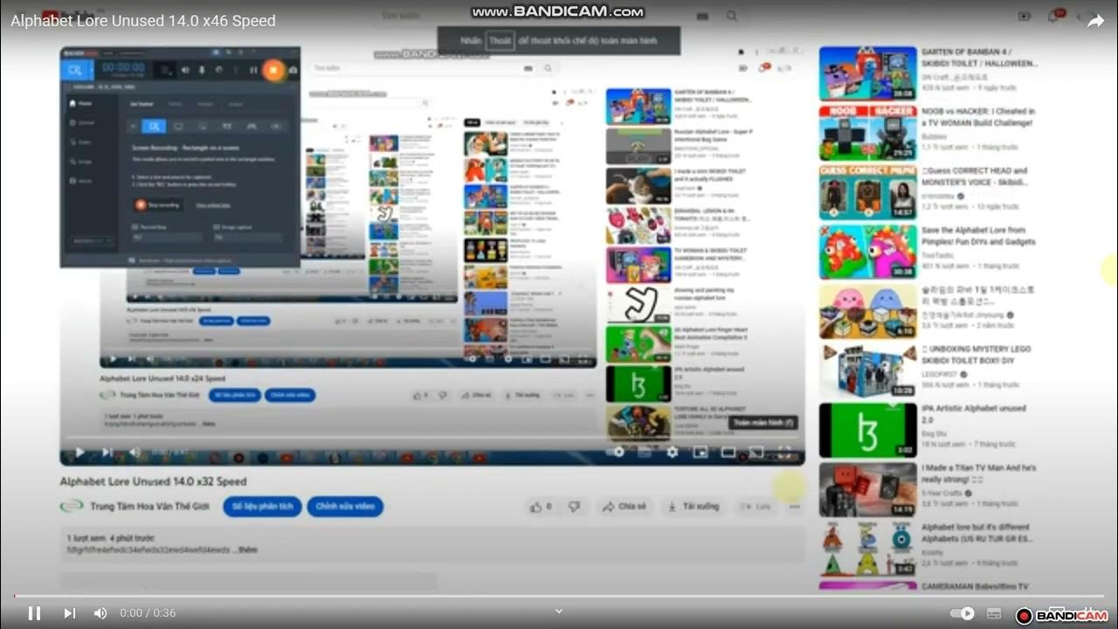Take a screenshot with Bandicam's camera icon
Screen dimensions: 1118x629
coord(293,70)
